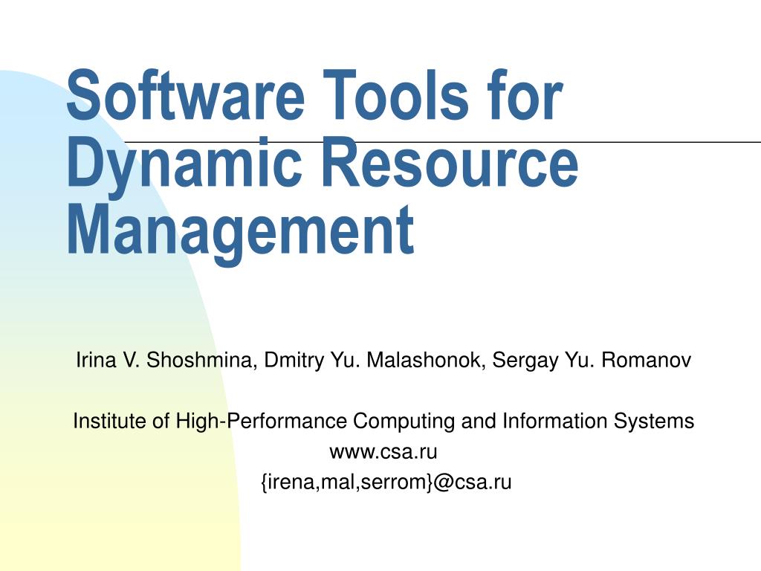761x571 pixels.
Task: Select author name 'Sergay Yu. Romanov'
Action: point(592,361)
